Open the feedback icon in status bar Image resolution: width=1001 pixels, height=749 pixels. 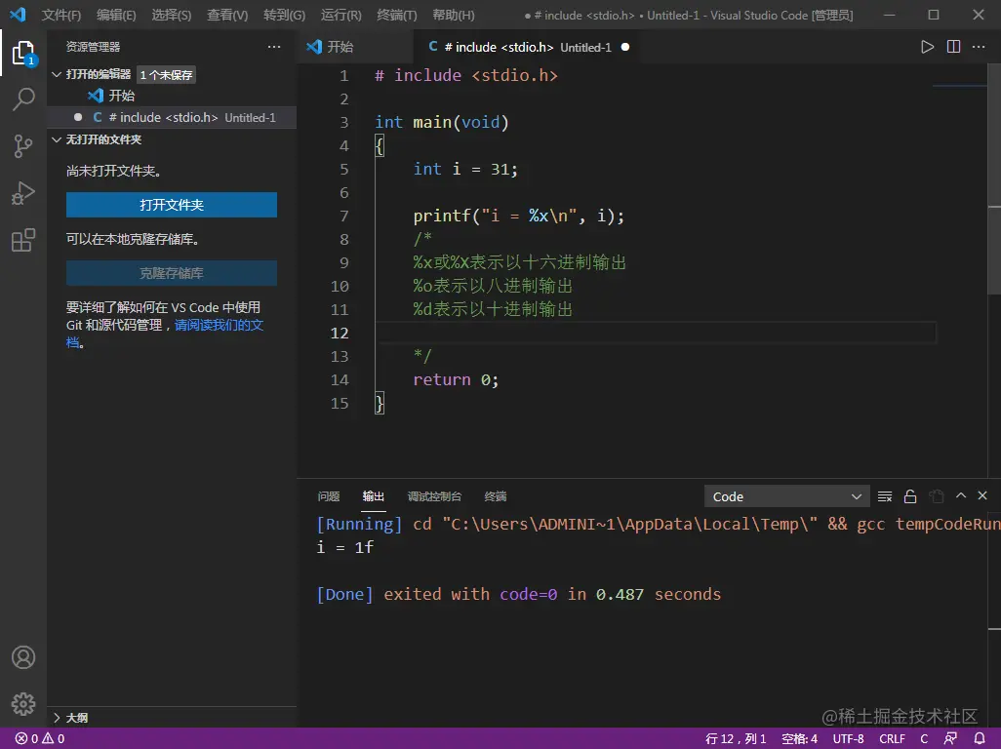point(950,738)
